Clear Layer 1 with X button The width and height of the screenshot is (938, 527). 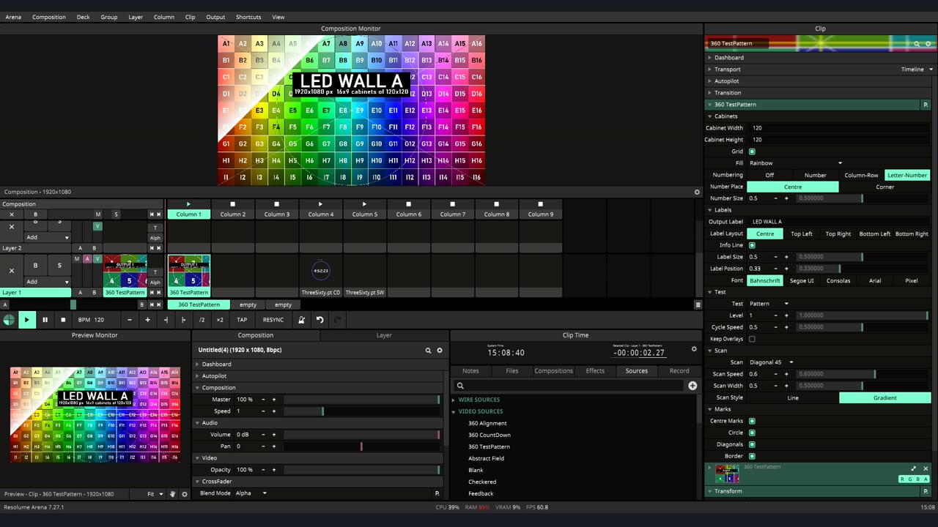click(11, 270)
